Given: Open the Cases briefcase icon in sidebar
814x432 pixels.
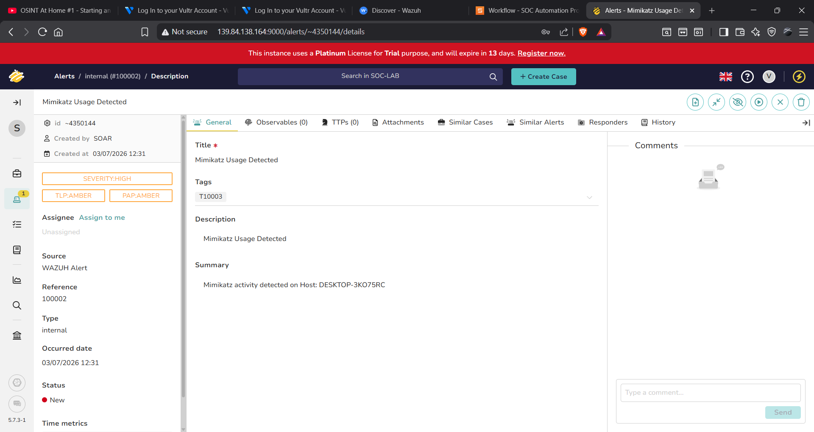Looking at the screenshot, I should tap(17, 174).
